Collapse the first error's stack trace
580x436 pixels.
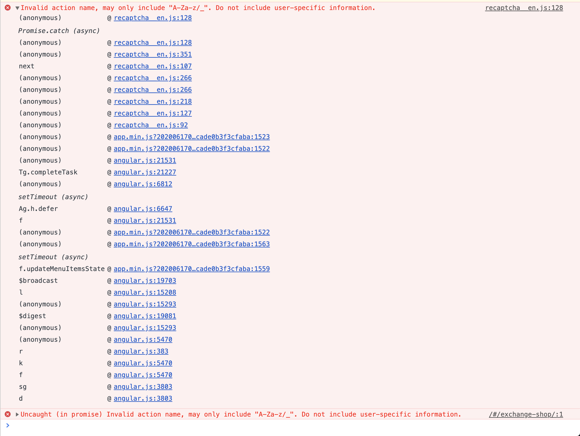point(17,8)
